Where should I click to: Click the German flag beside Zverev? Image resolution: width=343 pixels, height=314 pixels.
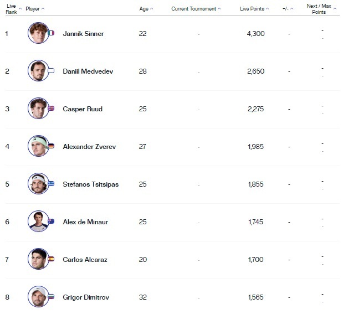[52, 146]
